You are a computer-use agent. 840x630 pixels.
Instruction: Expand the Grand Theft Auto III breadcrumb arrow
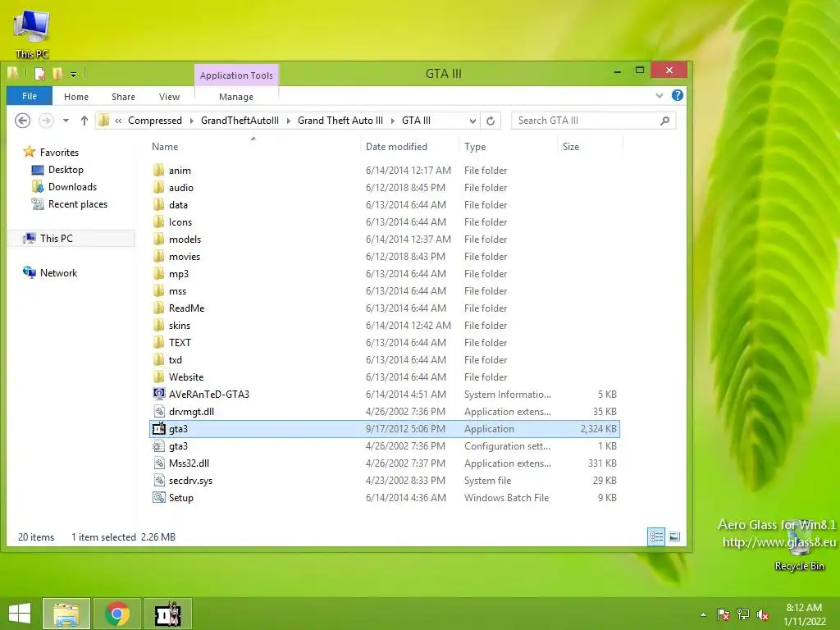coord(393,121)
